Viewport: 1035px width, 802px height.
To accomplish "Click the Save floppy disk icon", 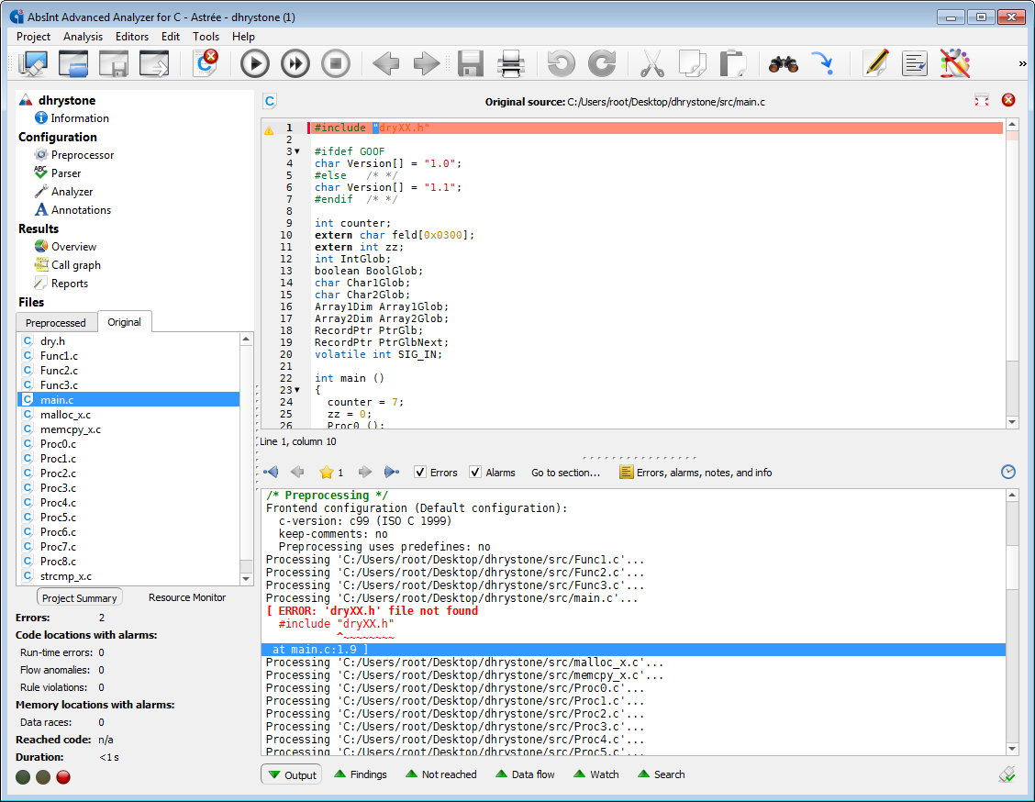I will point(471,64).
